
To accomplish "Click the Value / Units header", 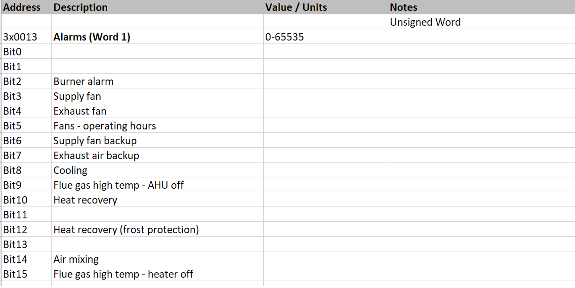I will 296,7.
